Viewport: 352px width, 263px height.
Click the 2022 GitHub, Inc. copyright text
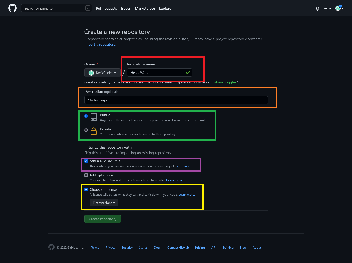pos(70,248)
